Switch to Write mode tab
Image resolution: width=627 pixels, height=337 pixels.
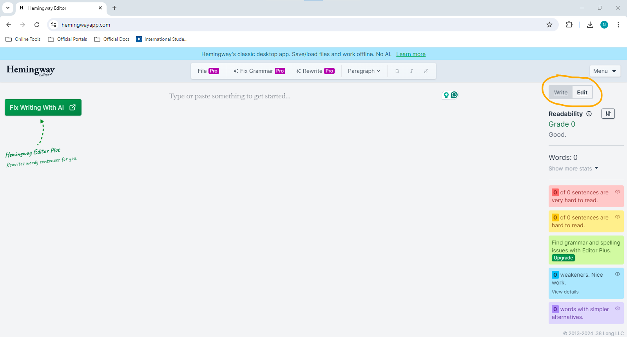coord(561,92)
